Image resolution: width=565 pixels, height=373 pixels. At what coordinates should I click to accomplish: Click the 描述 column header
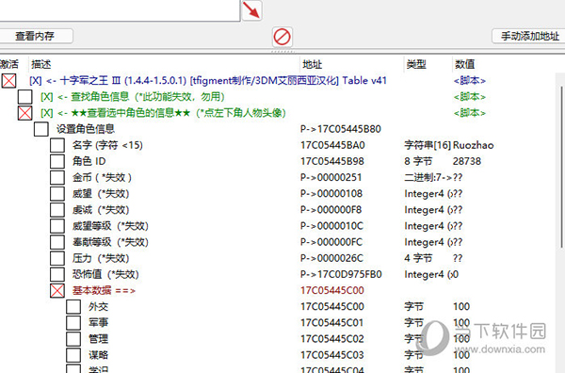pyautogui.click(x=41, y=64)
